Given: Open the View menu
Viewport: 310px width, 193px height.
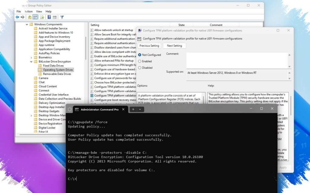Looking at the screenshot, I should pyautogui.click(x=39, y=11).
